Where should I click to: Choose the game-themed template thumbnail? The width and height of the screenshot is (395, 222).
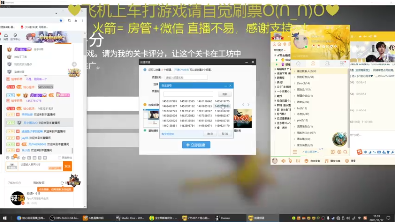242,118
